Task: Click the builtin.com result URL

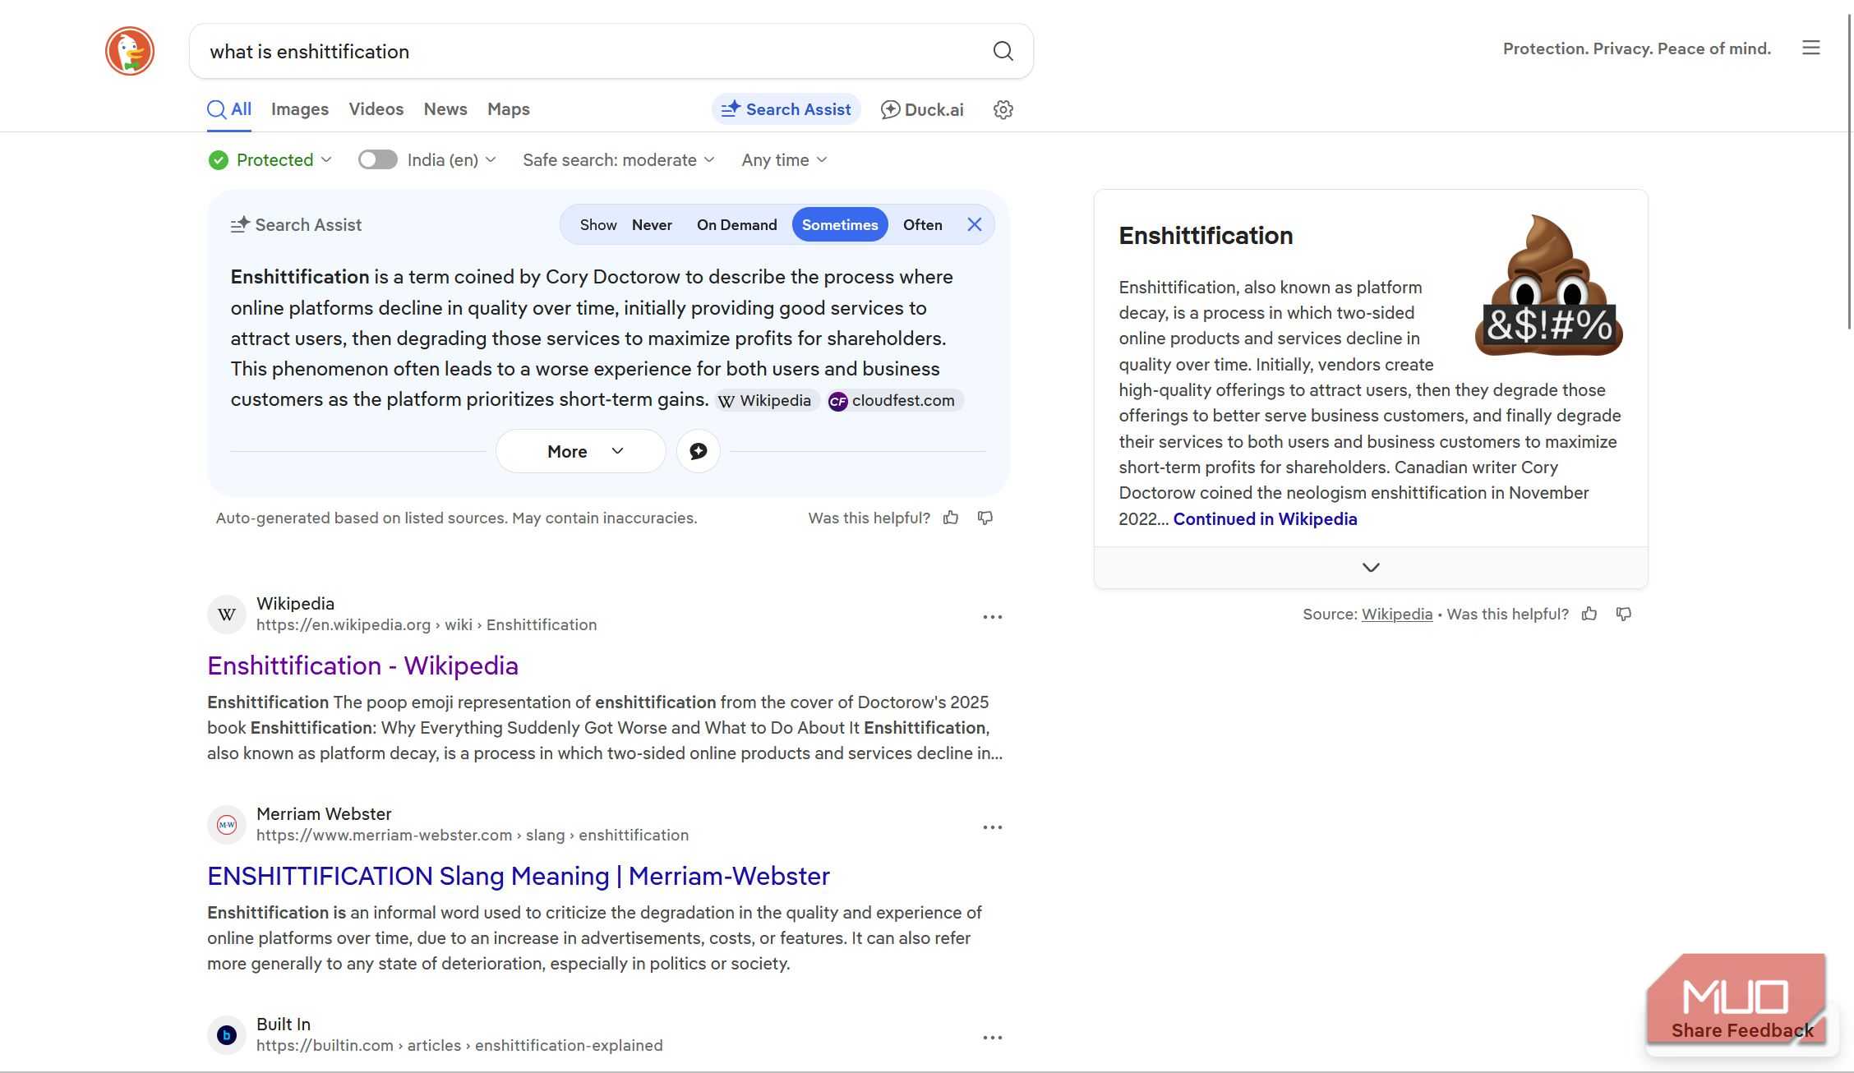Action: pos(459,1046)
